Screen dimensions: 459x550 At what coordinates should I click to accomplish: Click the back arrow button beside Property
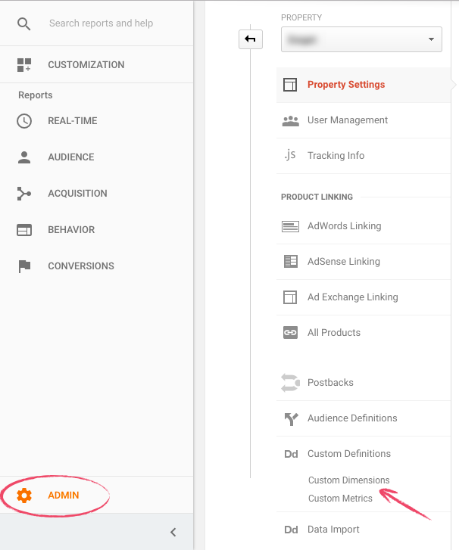[x=251, y=39]
